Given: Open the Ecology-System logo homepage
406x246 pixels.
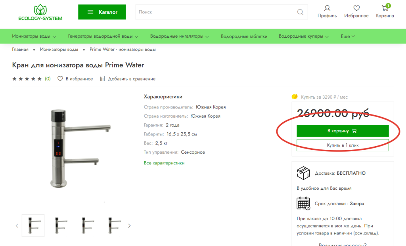Looking at the screenshot, I should (40, 12).
